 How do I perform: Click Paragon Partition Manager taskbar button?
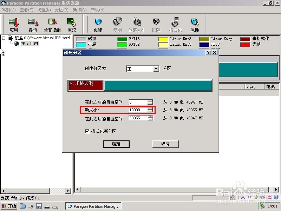[93, 206]
